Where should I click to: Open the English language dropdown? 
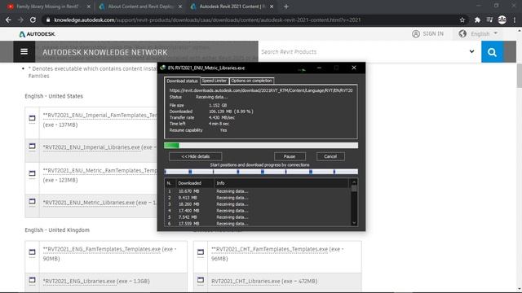coord(484,33)
